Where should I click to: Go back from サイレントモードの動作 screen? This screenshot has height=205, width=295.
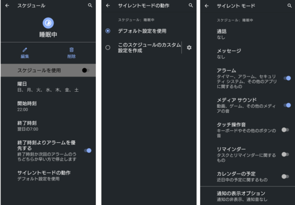point(108,5)
